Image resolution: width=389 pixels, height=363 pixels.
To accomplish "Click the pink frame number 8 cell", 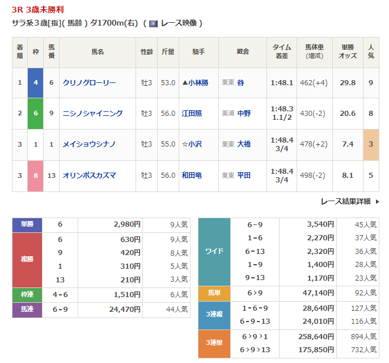I will [x=36, y=176].
